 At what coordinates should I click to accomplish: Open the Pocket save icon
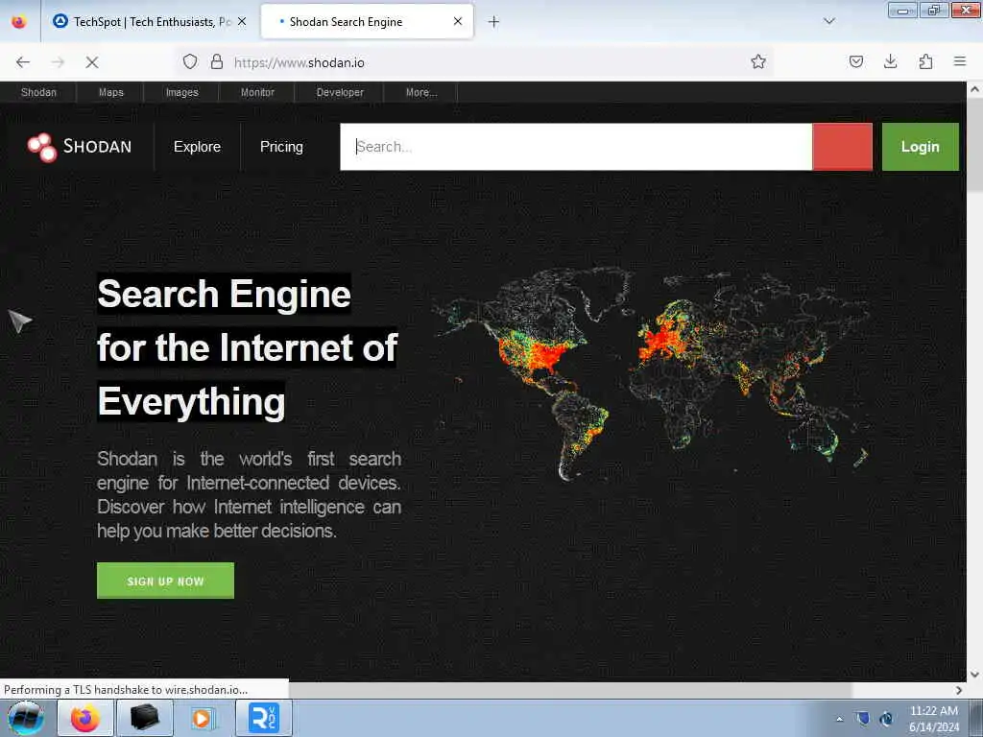855,61
